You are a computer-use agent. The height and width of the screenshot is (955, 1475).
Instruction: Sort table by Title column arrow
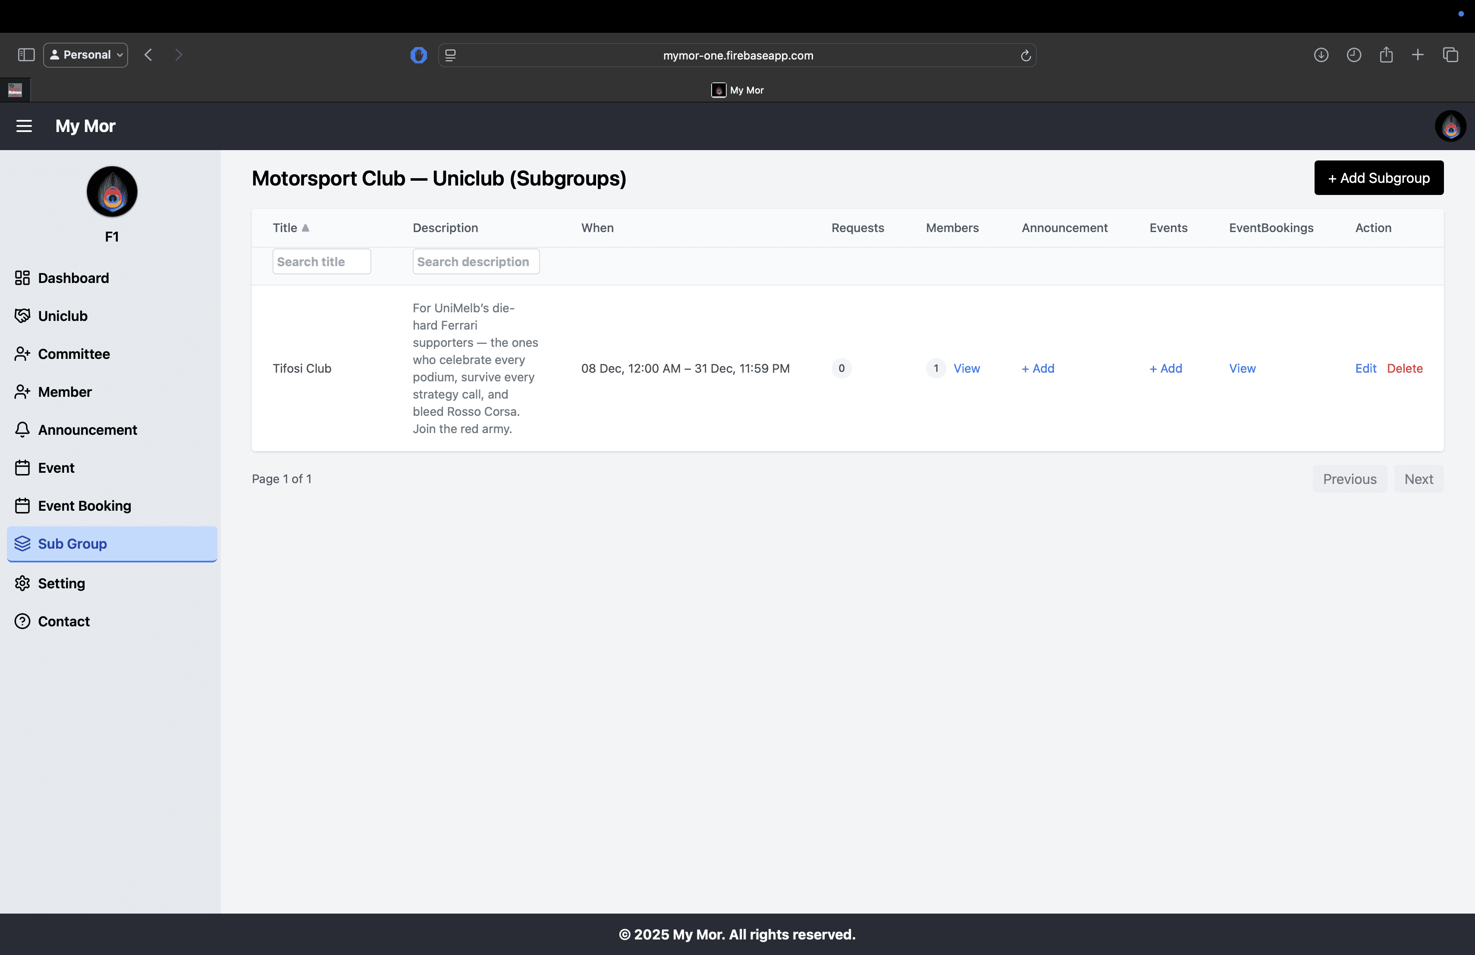[305, 227]
